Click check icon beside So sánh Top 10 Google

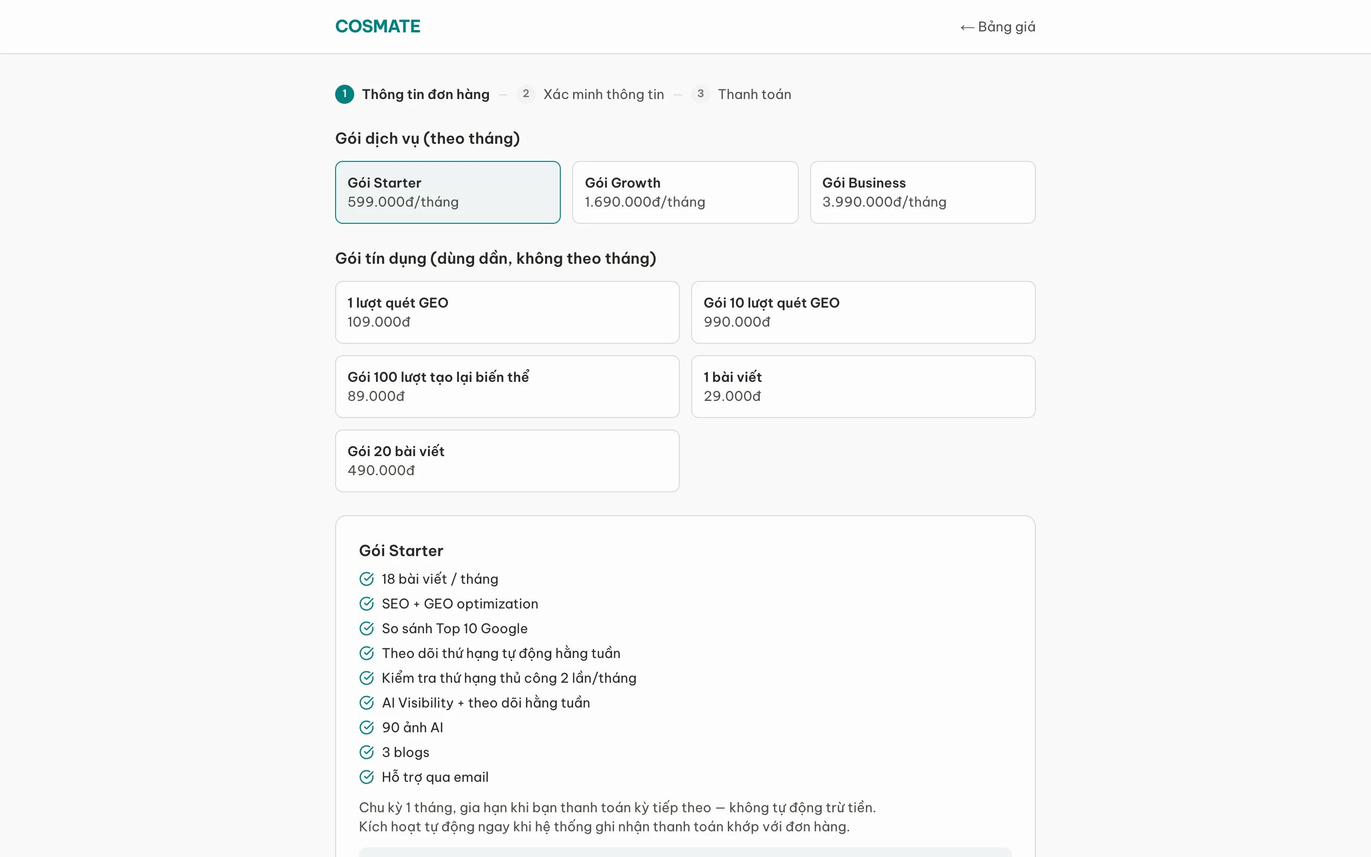coord(367,628)
